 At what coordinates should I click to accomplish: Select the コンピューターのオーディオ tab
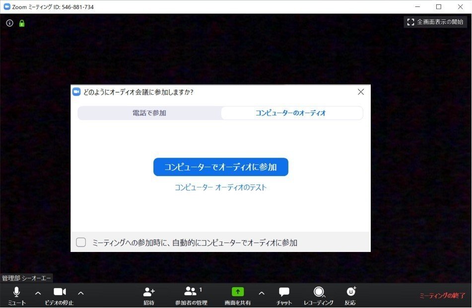click(292, 113)
